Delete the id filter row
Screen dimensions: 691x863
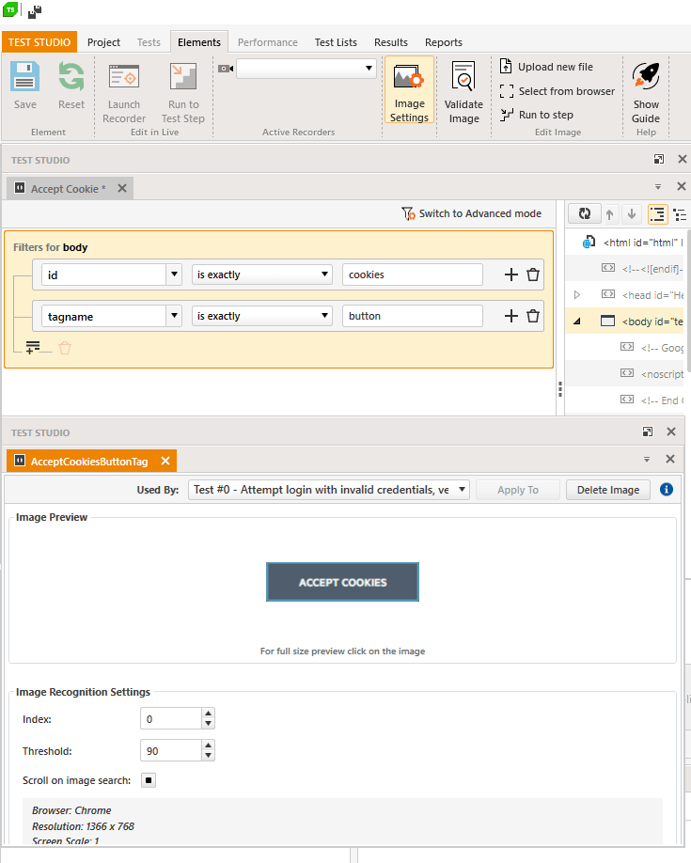coord(533,275)
